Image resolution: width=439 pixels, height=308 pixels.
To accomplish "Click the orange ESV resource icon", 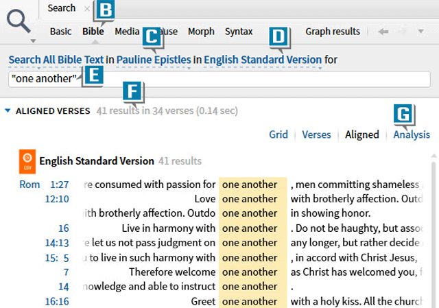I will pos(26,161).
